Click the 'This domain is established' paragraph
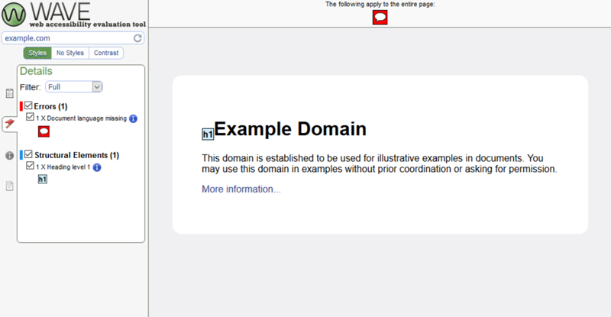 (x=380, y=163)
